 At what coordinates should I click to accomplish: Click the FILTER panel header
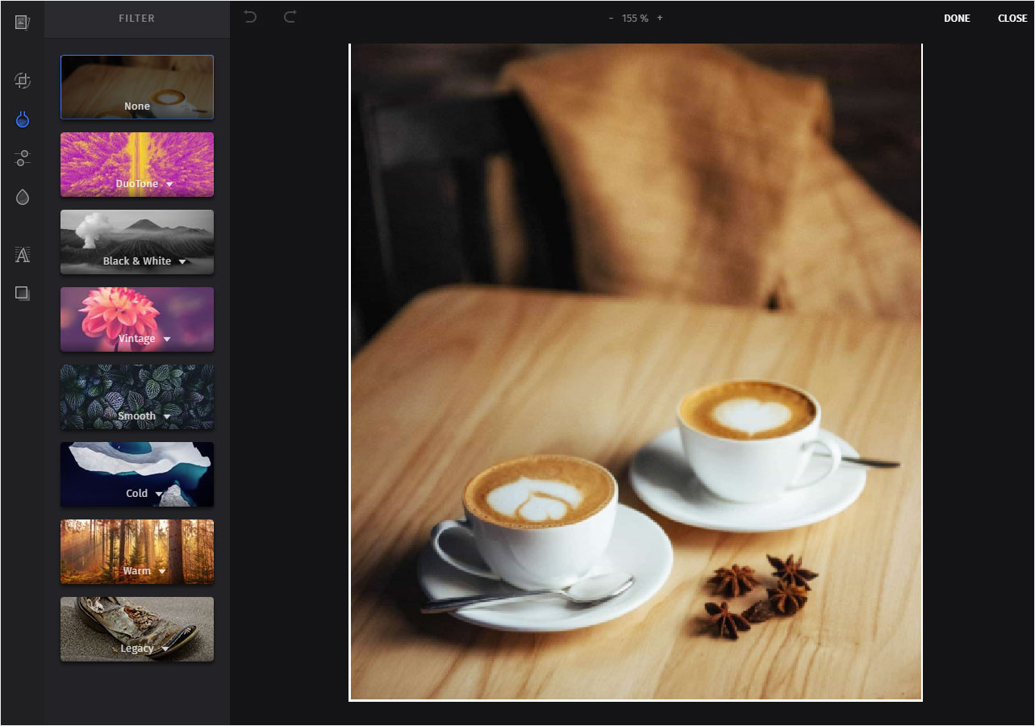click(x=137, y=18)
